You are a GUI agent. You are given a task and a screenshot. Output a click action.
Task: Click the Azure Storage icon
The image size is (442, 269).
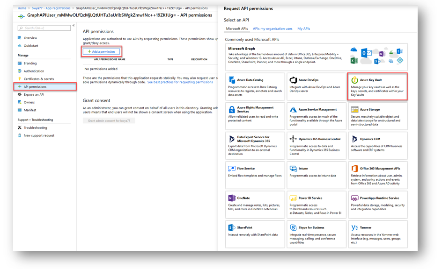[354, 109]
